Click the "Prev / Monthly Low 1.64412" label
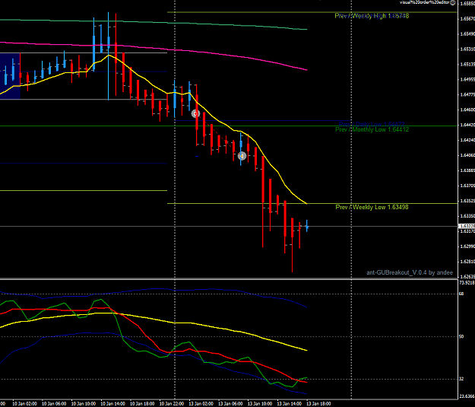The width and height of the screenshot is (475, 407). 372,130
